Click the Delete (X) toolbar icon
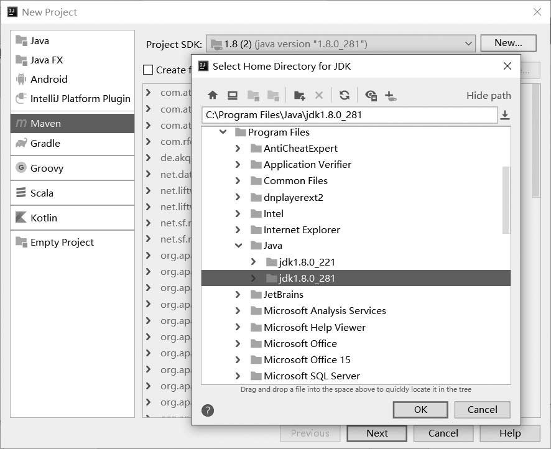This screenshot has width=551, height=449. (319, 95)
